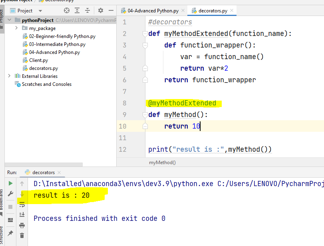Click the myMethod() breadcrumb below editor
Screen dimensions: 324x246
point(163,163)
